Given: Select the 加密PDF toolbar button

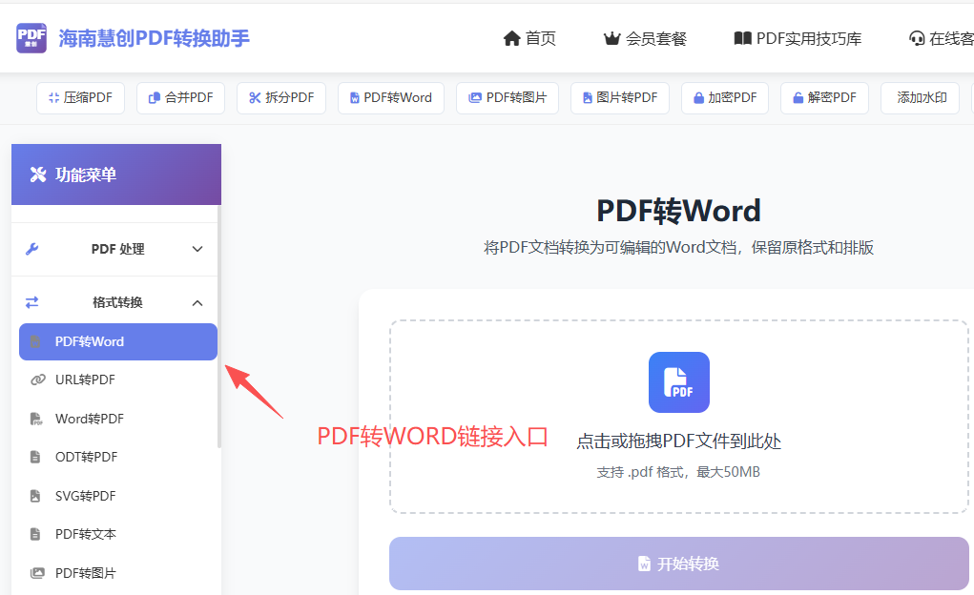Looking at the screenshot, I should click(x=726, y=97).
